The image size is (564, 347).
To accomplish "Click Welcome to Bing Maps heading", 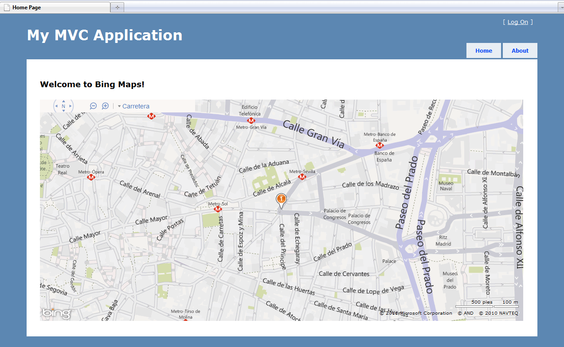I will click(92, 84).
